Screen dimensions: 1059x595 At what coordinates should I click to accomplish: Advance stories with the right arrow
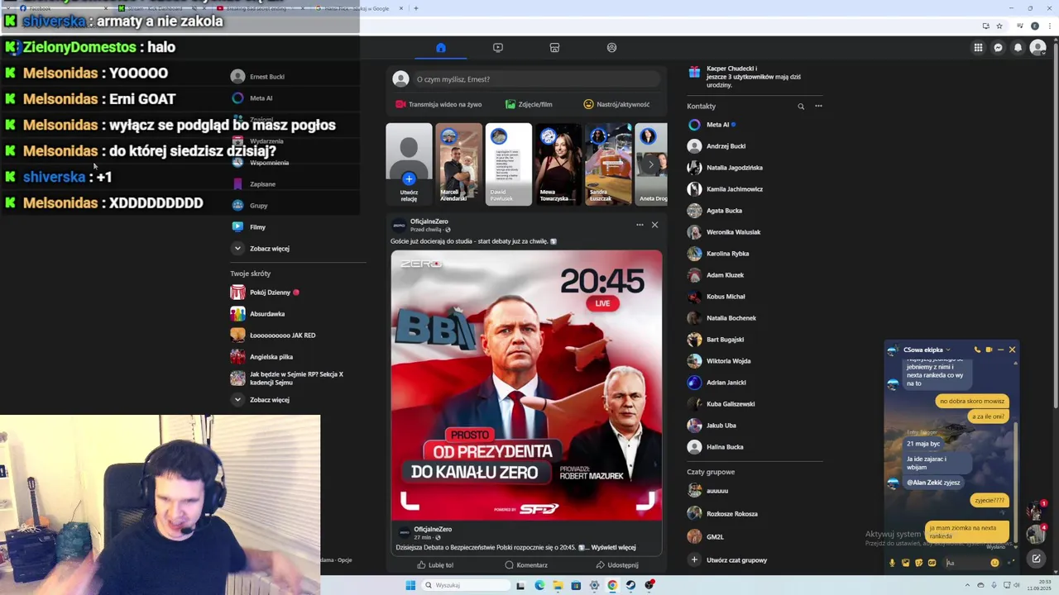[651, 164]
